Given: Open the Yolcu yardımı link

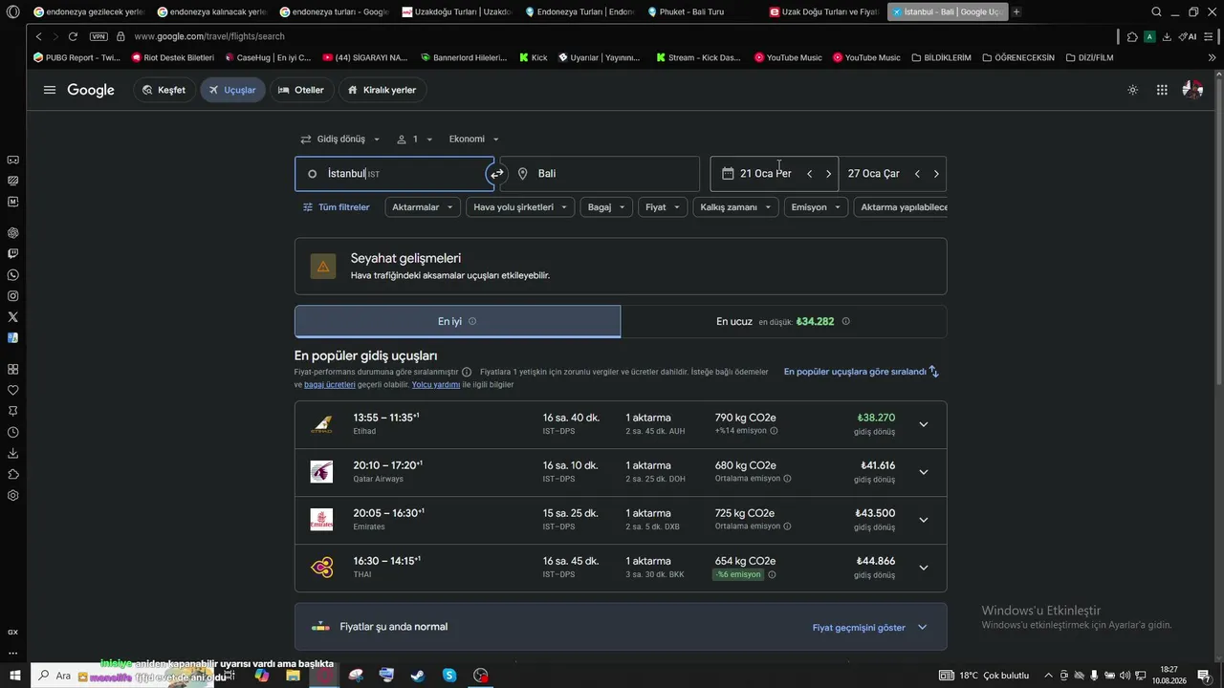Looking at the screenshot, I should pos(436,385).
